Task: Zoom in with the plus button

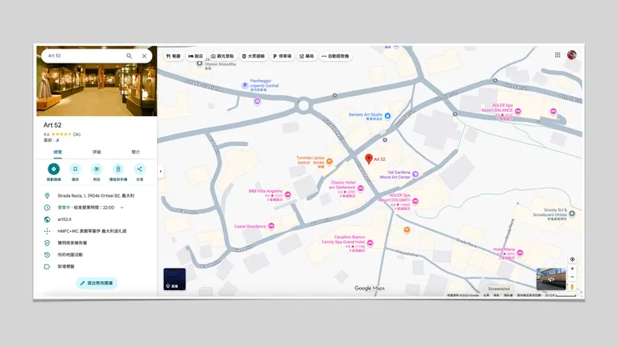Action: point(572,269)
